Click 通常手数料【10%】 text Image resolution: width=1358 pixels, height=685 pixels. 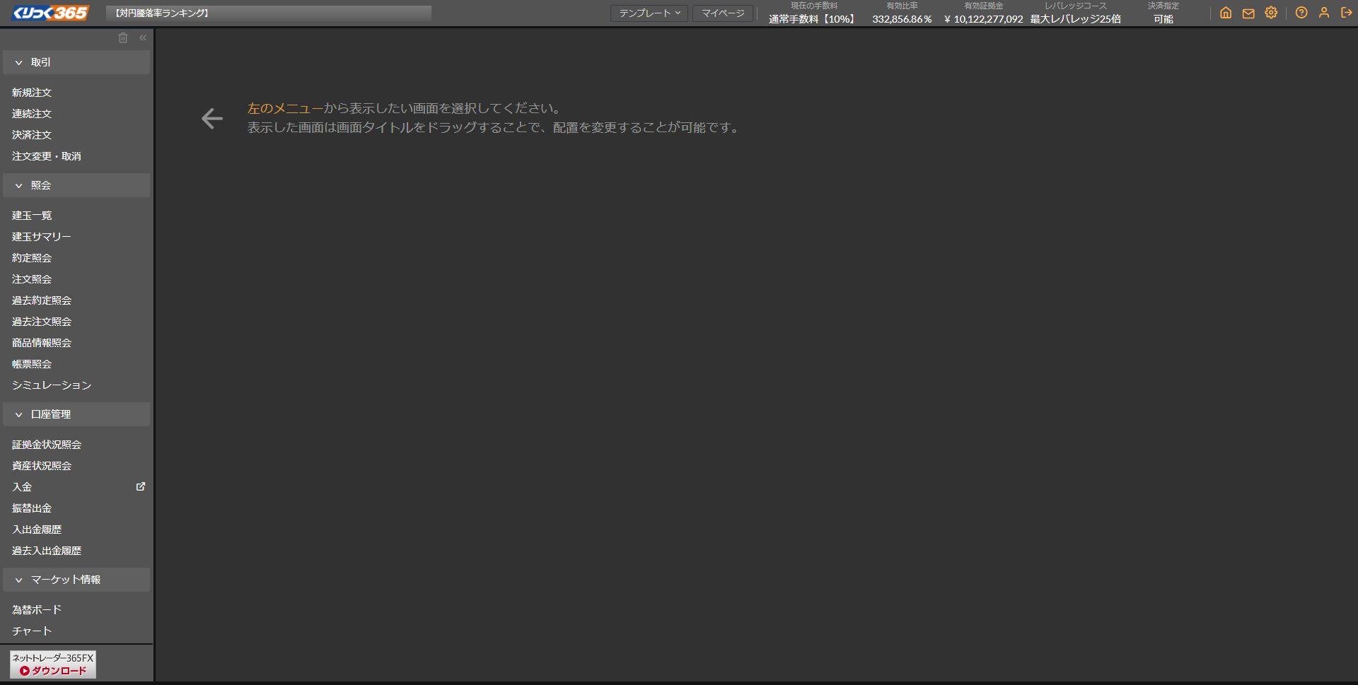813,19
